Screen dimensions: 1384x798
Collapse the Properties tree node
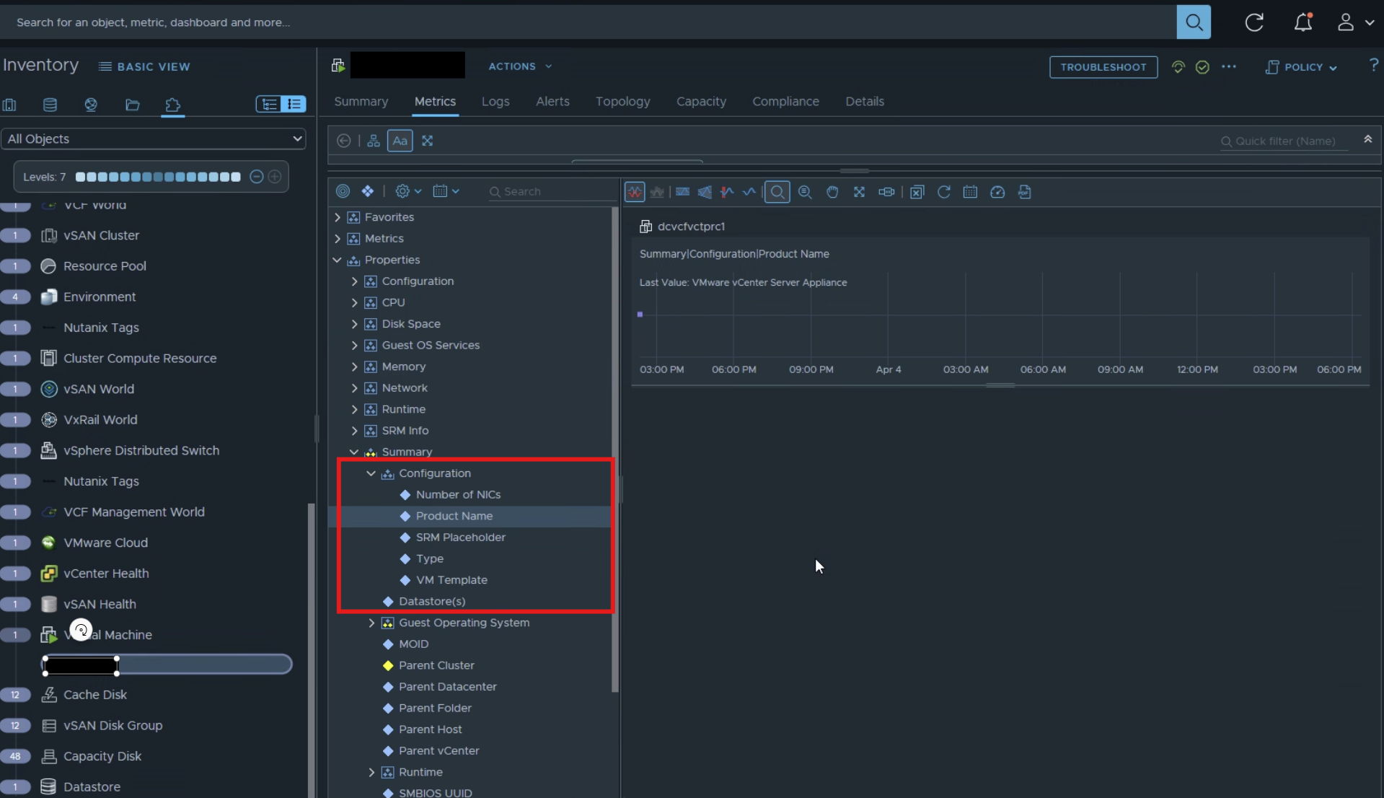pos(337,260)
